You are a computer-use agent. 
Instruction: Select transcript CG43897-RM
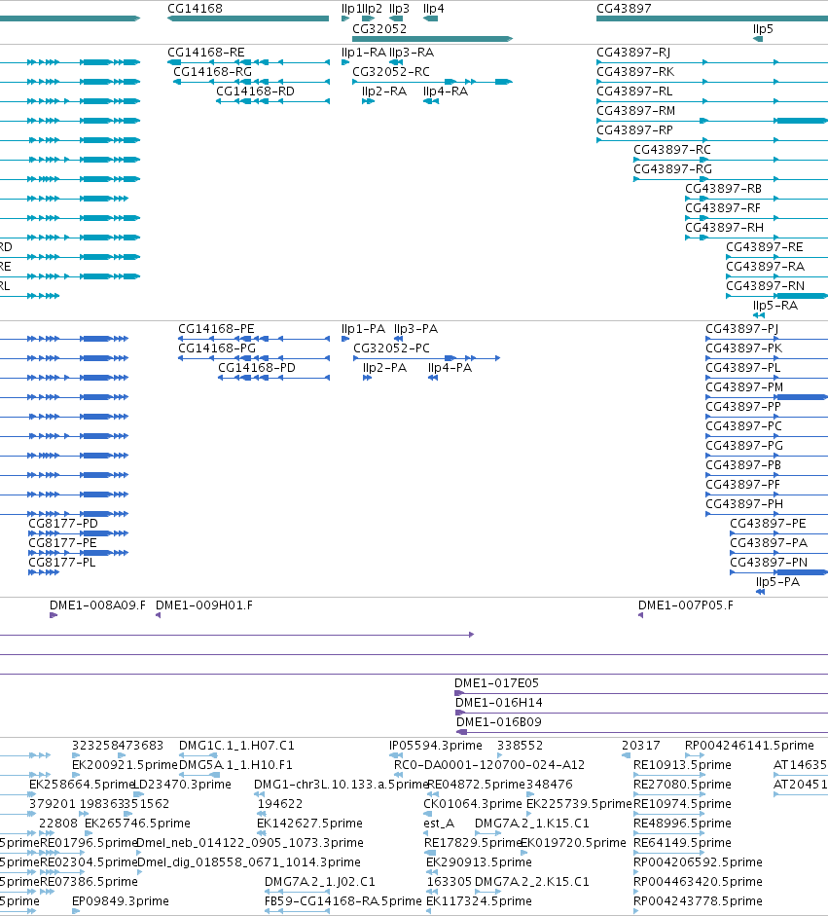(636, 110)
